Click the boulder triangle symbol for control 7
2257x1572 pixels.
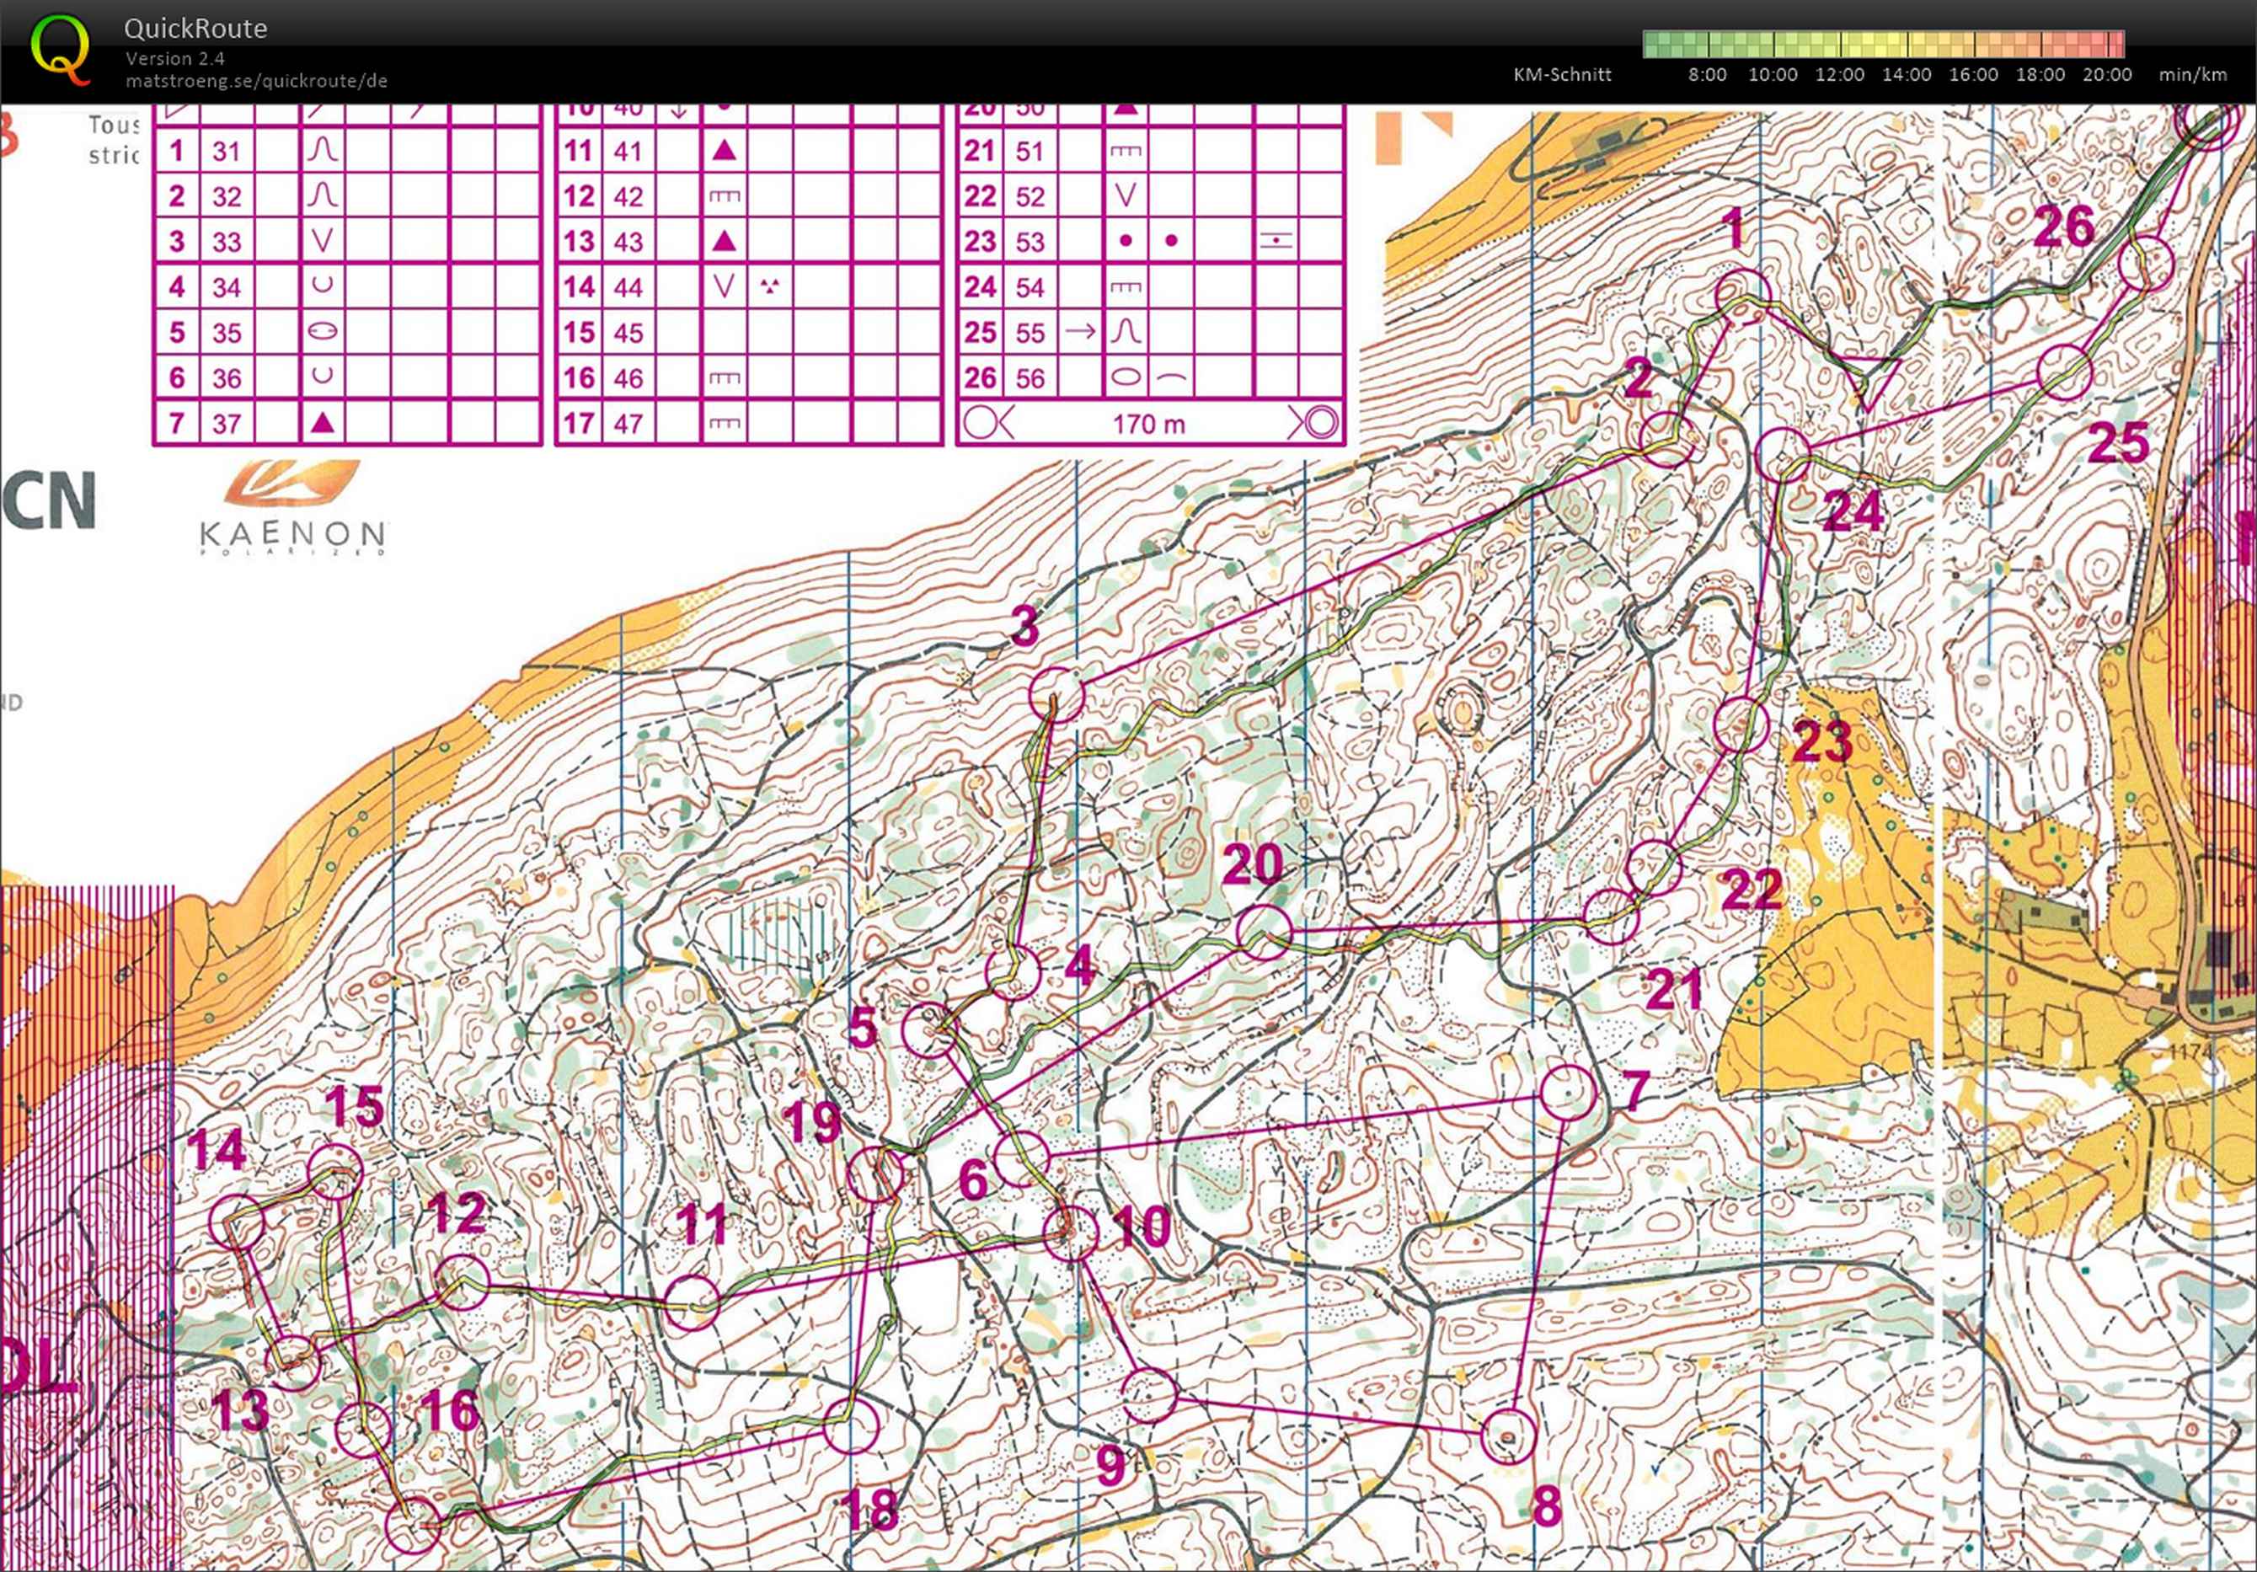(x=323, y=423)
